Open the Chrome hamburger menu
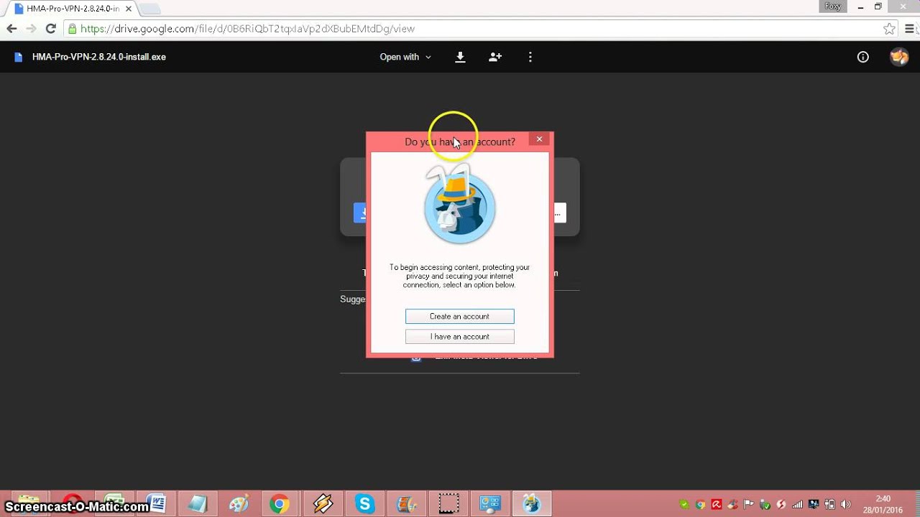Screen dimensions: 920x517 910,29
